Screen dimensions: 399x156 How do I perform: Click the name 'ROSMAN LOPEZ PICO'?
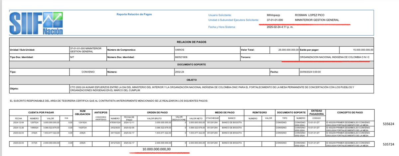(x=310, y=15)
